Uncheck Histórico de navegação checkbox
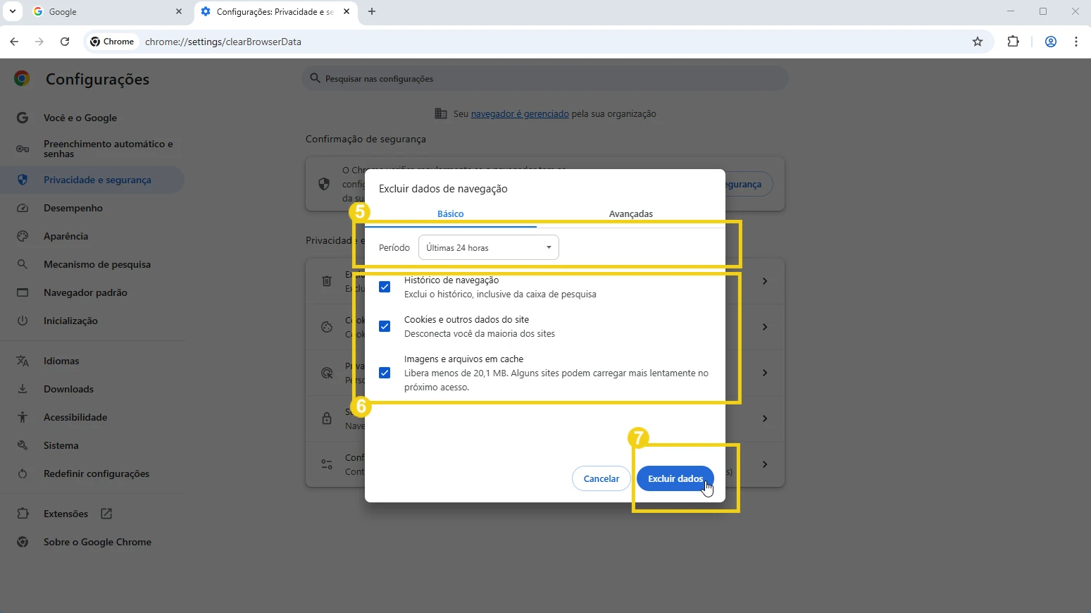The image size is (1091, 613). click(x=385, y=287)
